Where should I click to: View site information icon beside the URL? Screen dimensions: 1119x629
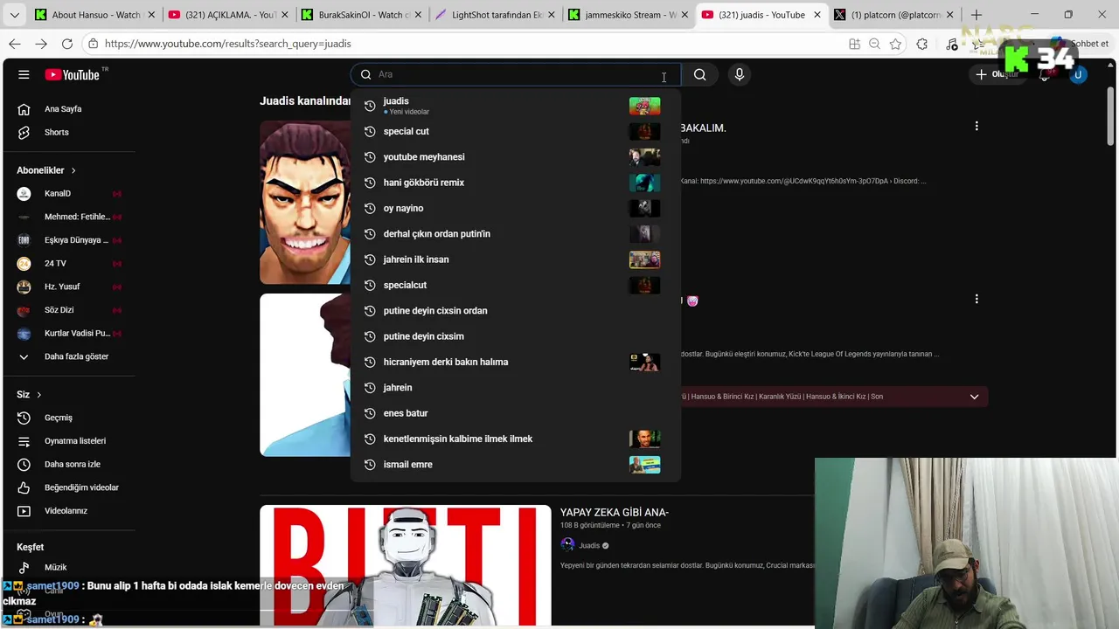tap(93, 44)
